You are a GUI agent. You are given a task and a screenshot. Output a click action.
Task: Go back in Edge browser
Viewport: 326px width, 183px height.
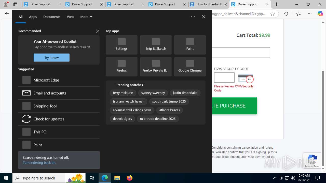[7, 14]
